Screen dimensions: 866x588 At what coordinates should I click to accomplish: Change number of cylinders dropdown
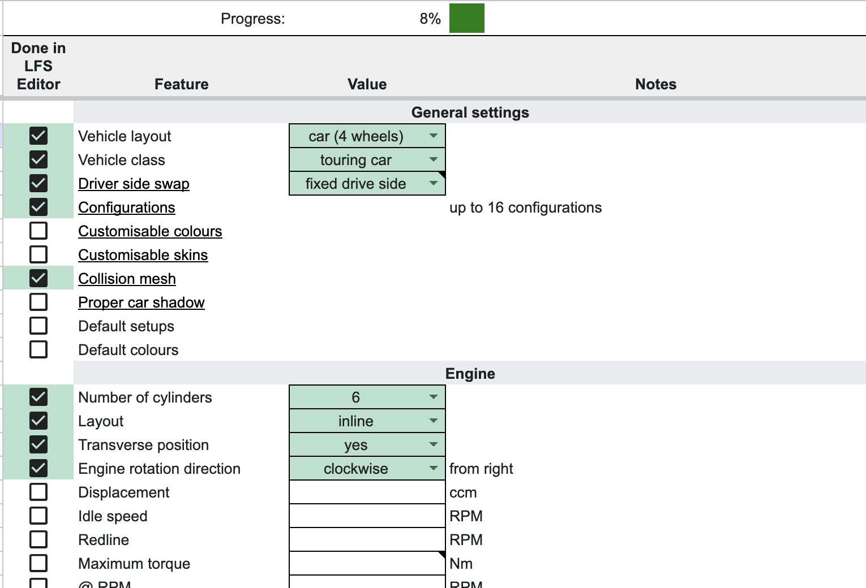(433, 397)
